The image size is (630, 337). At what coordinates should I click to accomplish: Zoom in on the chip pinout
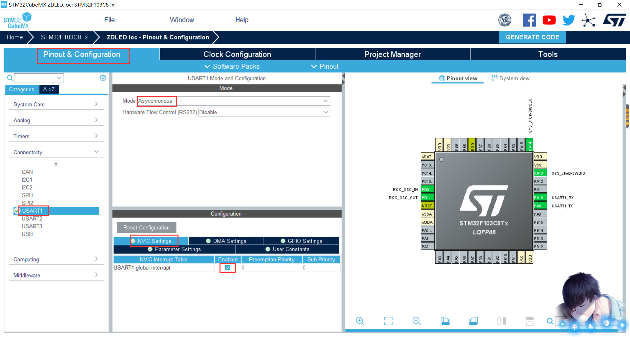coord(360,321)
